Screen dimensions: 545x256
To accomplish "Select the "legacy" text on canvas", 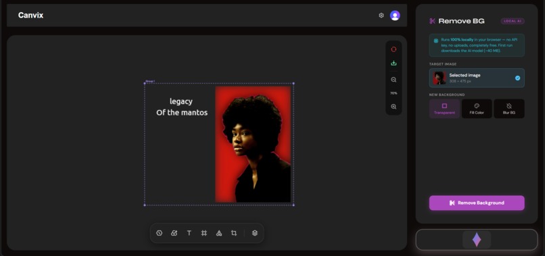I will 181,101.
